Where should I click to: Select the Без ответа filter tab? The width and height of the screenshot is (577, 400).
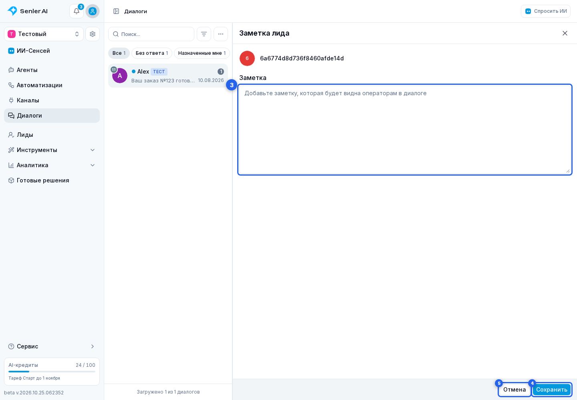coord(152,53)
